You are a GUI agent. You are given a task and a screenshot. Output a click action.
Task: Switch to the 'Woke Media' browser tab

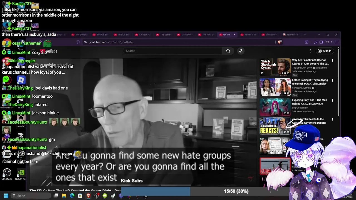point(270,35)
